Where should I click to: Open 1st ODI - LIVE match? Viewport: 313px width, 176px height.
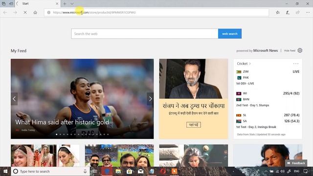(245, 84)
